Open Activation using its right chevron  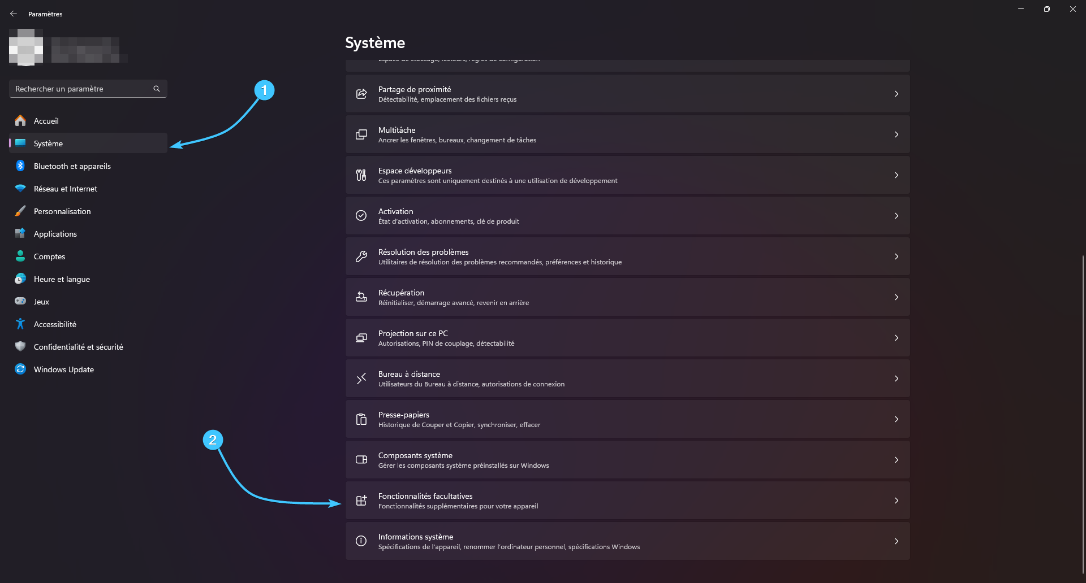tap(897, 216)
